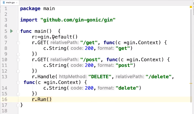Click fold end marker on line 15

(18, 94)
